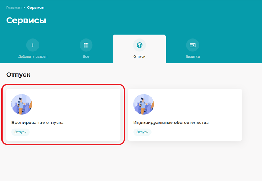
Task: Click the grid icon above Все
Action: [86, 45]
